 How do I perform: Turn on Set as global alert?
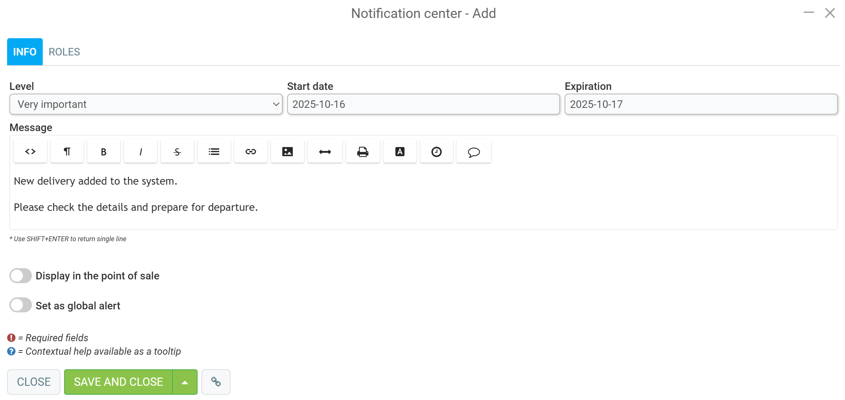pyautogui.click(x=21, y=305)
